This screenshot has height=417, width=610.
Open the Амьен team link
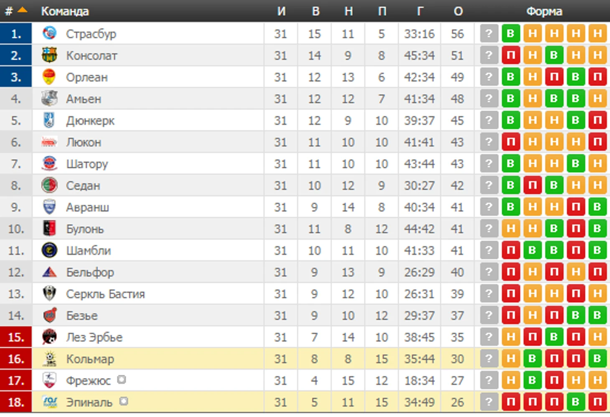tap(84, 99)
